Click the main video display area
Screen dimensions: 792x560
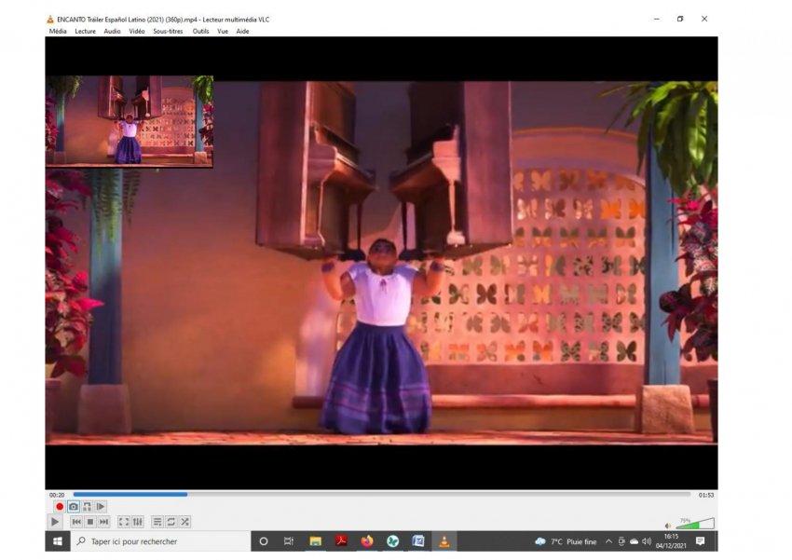pyautogui.click(x=381, y=263)
